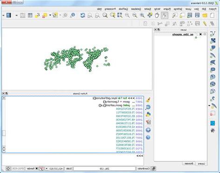Screen dimensions: 220x173
Task: Click the toggle extents icon beside Coordinate
Action: coord(154,168)
